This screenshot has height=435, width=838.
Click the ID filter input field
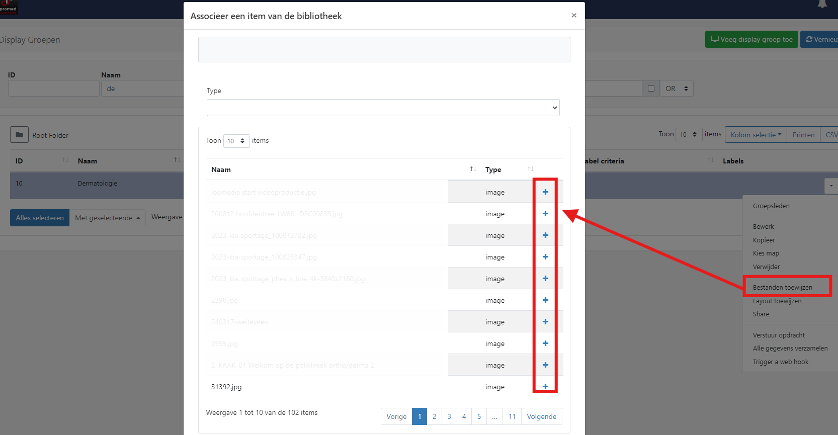click(53, 89)
